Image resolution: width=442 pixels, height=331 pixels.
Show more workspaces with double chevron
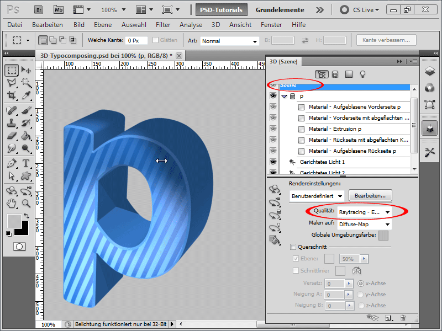(x=320, y=10)
